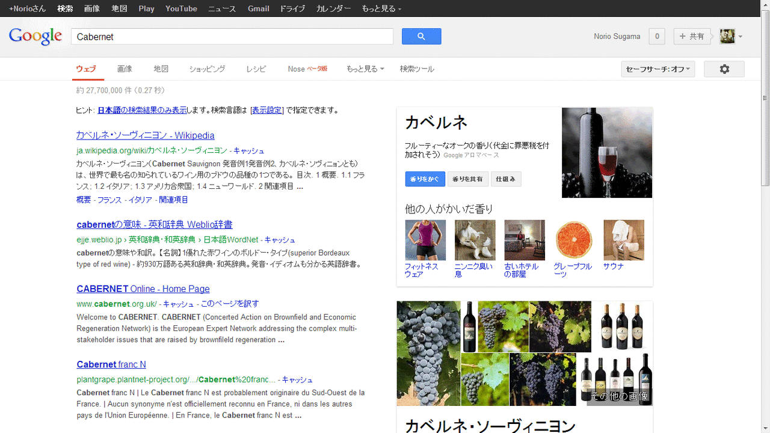Open the Nose ベータ版 tab
Image resolution: width=770 pixels, height=433 pixels.
pyautogui.click(x=307, y=69)
